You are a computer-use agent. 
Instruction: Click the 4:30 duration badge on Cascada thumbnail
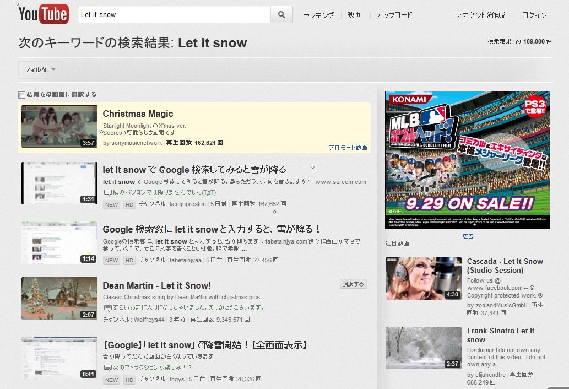(452, 294)
